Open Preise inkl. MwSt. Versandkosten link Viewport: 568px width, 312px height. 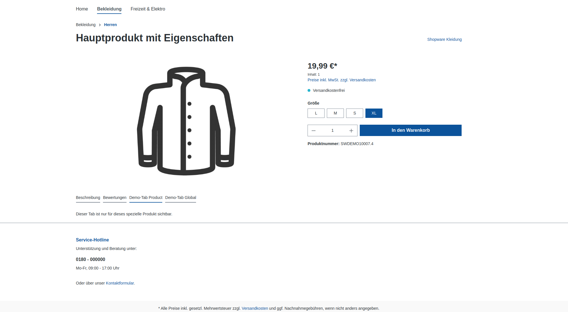point(342,80)
